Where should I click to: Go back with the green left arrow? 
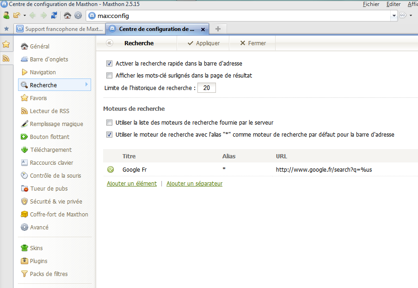click(33, 15)
